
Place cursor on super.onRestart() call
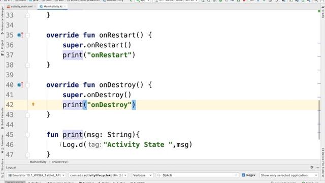tap(97, 45)
